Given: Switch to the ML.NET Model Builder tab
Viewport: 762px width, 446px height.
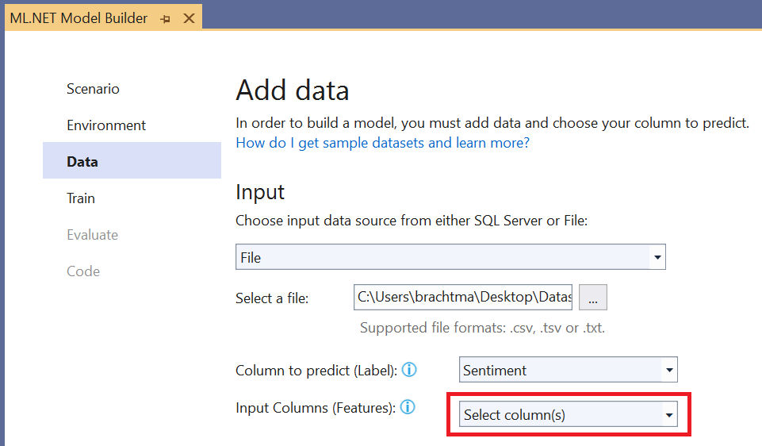Looking at the screenshot, I should 78,18.
